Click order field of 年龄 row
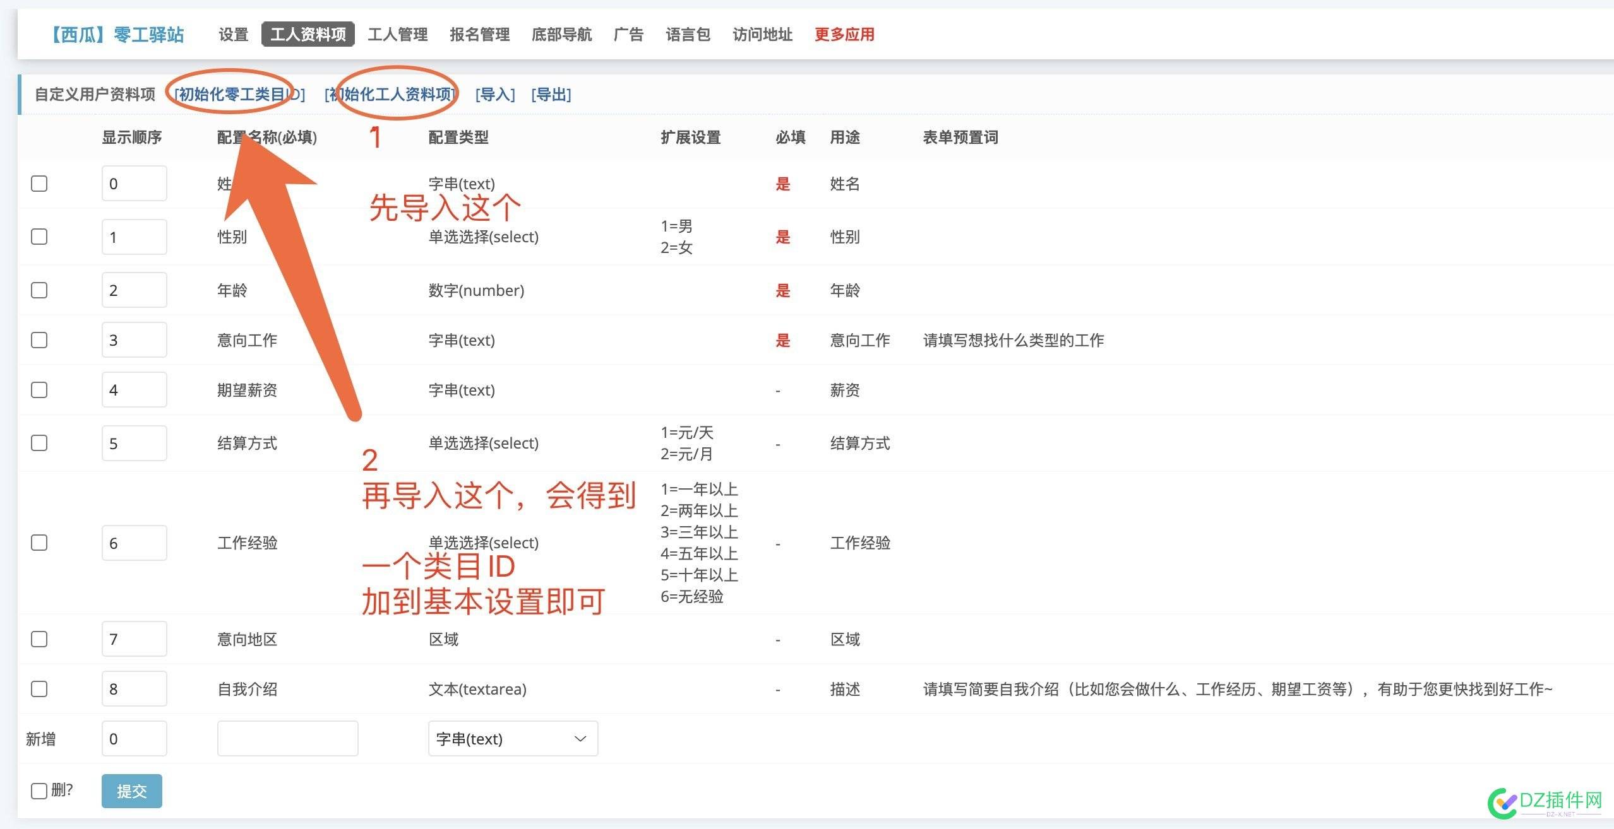 point(134,290)
